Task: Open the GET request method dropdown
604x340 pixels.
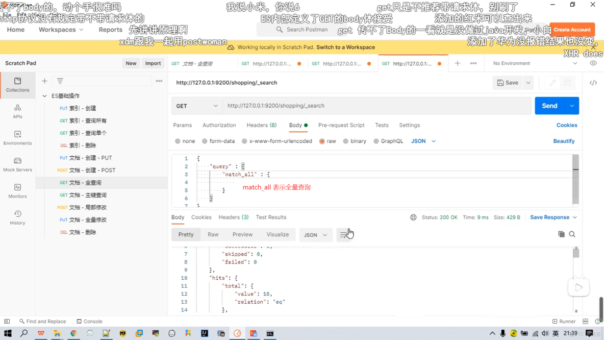Action: coord(196,106)
